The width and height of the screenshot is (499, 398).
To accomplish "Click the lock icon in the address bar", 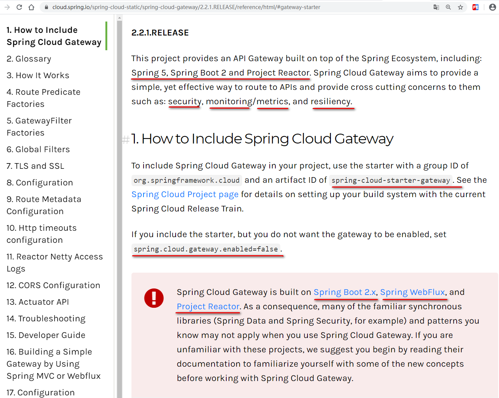I will (46, 7).
